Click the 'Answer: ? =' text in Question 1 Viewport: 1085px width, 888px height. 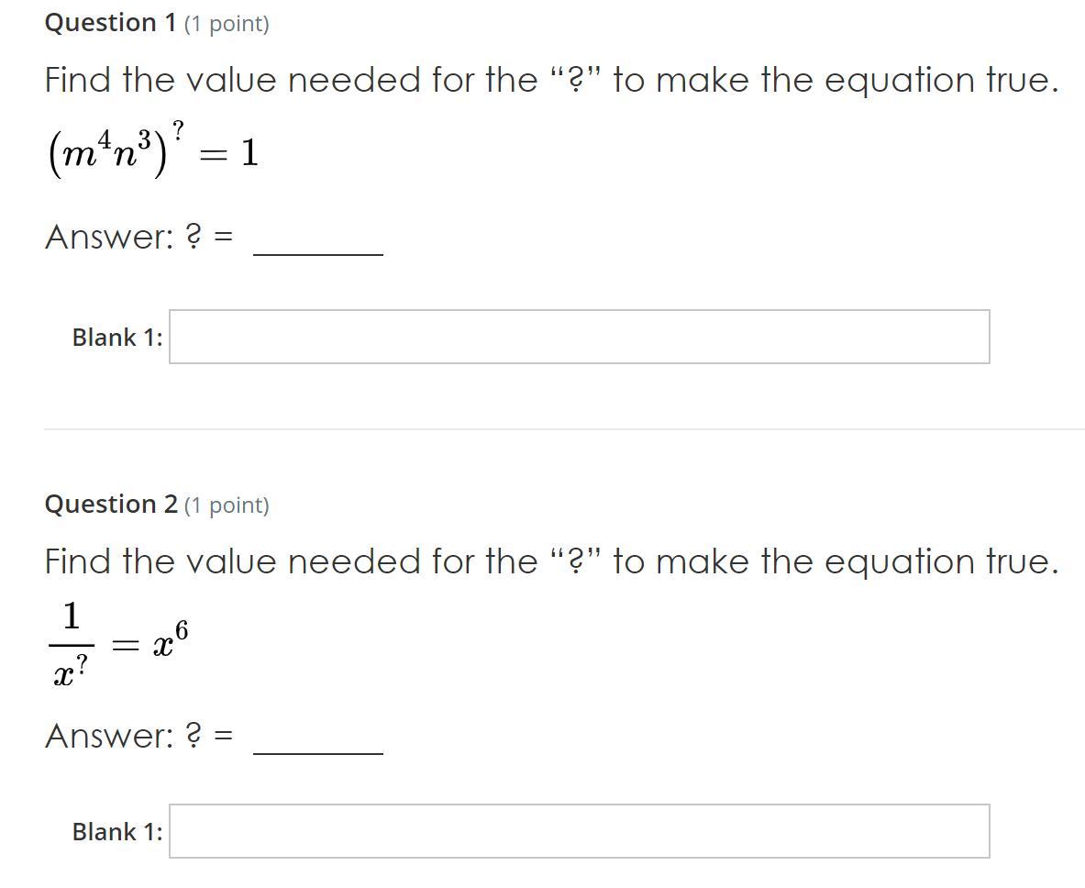click(x=139, y=238)
